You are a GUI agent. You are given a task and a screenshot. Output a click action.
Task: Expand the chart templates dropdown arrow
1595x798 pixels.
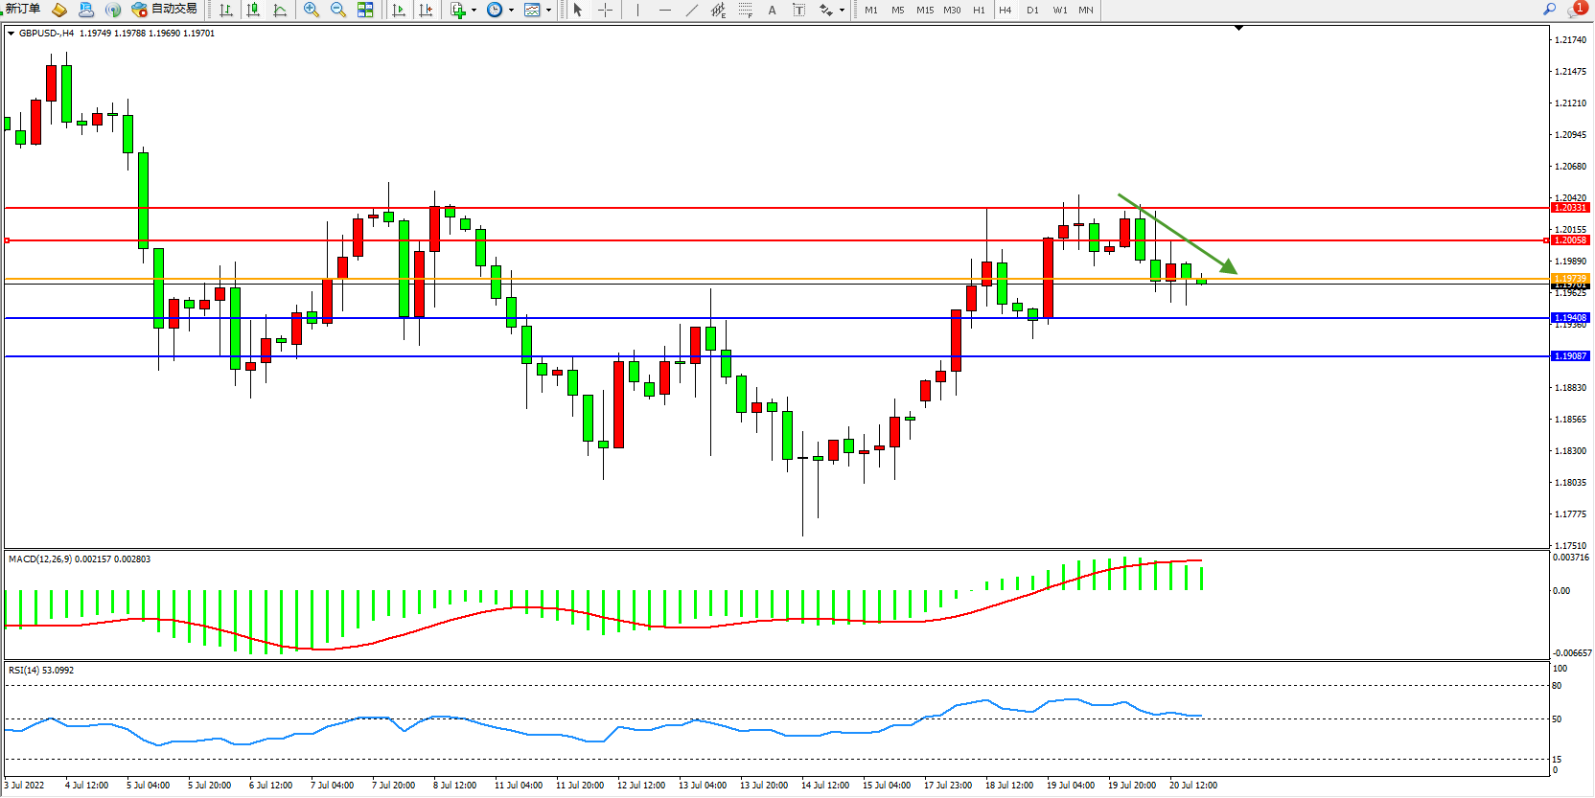[548, 11]
